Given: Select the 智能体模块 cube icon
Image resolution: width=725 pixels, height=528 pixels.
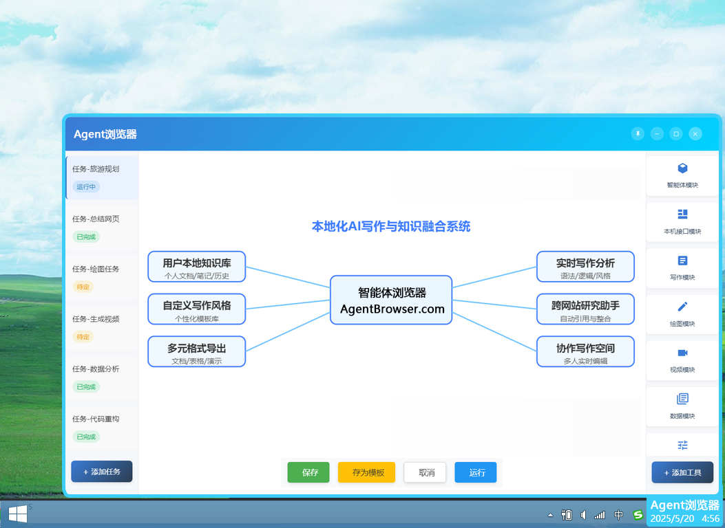Looking at the screenshot, I should tap(682, 168).
